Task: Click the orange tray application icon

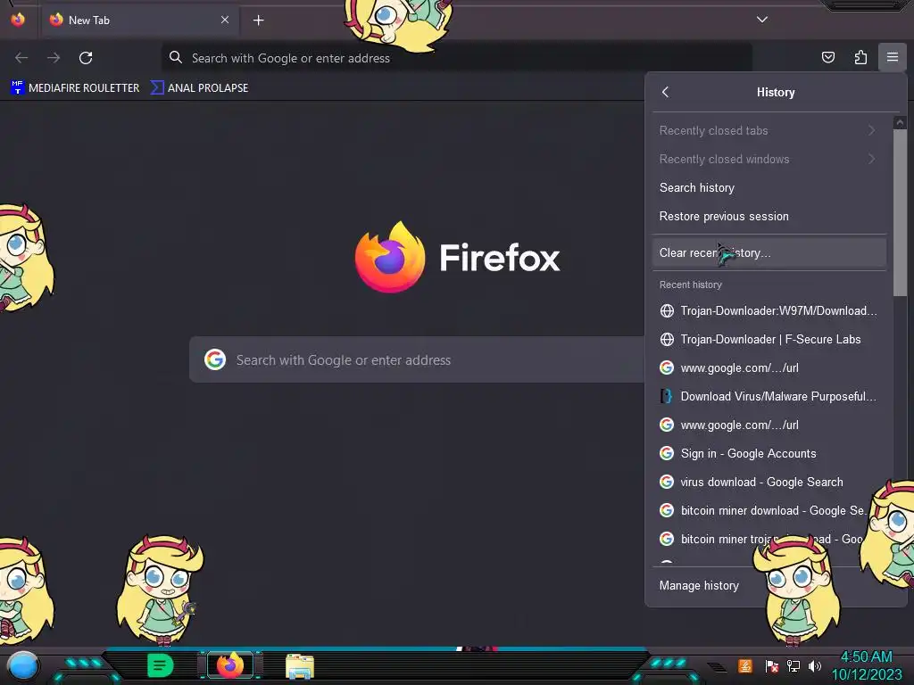Action: point(745,665)
